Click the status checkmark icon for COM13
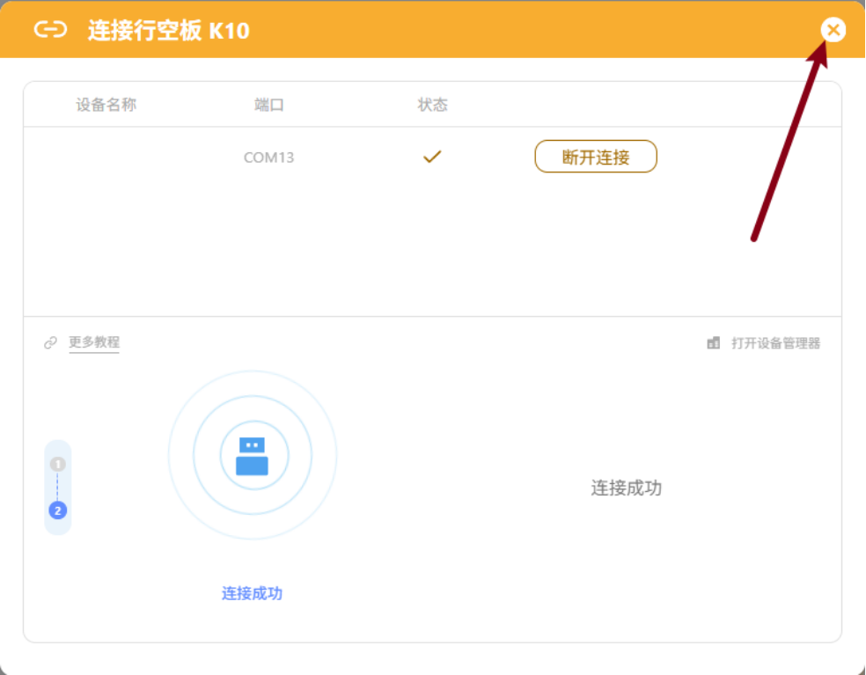This screenshot has height=675, width=866. (x=431, y=157)
